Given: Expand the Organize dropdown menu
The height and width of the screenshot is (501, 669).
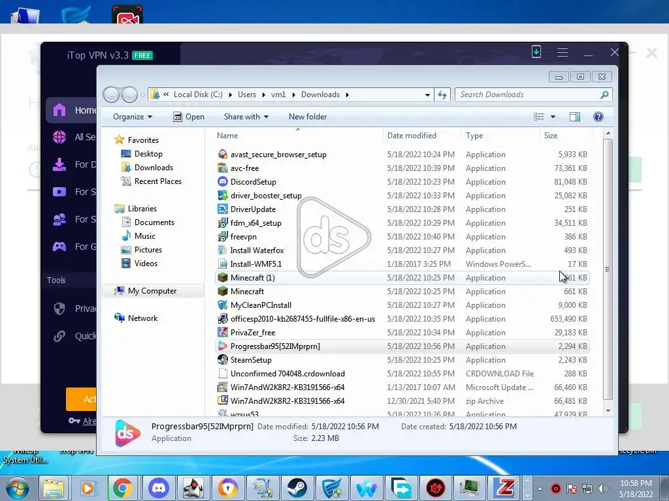Looking at the screenshot, I should [x=132, y=117].
